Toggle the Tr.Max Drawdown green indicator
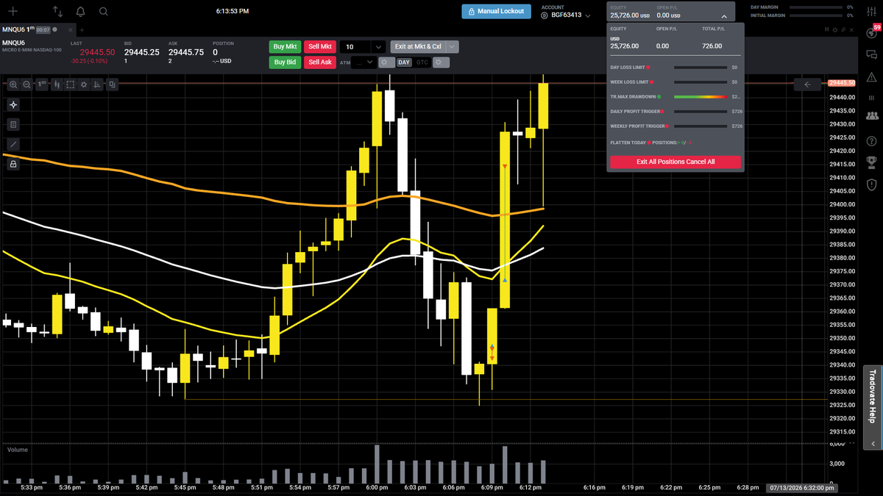 pyautogui.click(x=659, y=96)
